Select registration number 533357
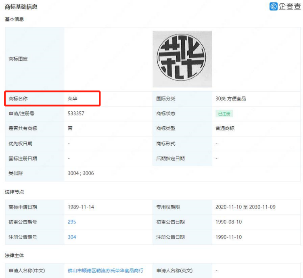This screenshot has height=278, width=303. (76, 113)
